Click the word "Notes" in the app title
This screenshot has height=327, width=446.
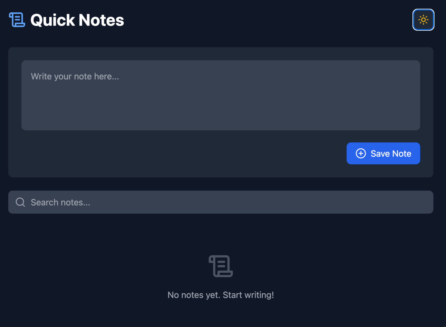[x=101, y=20]
